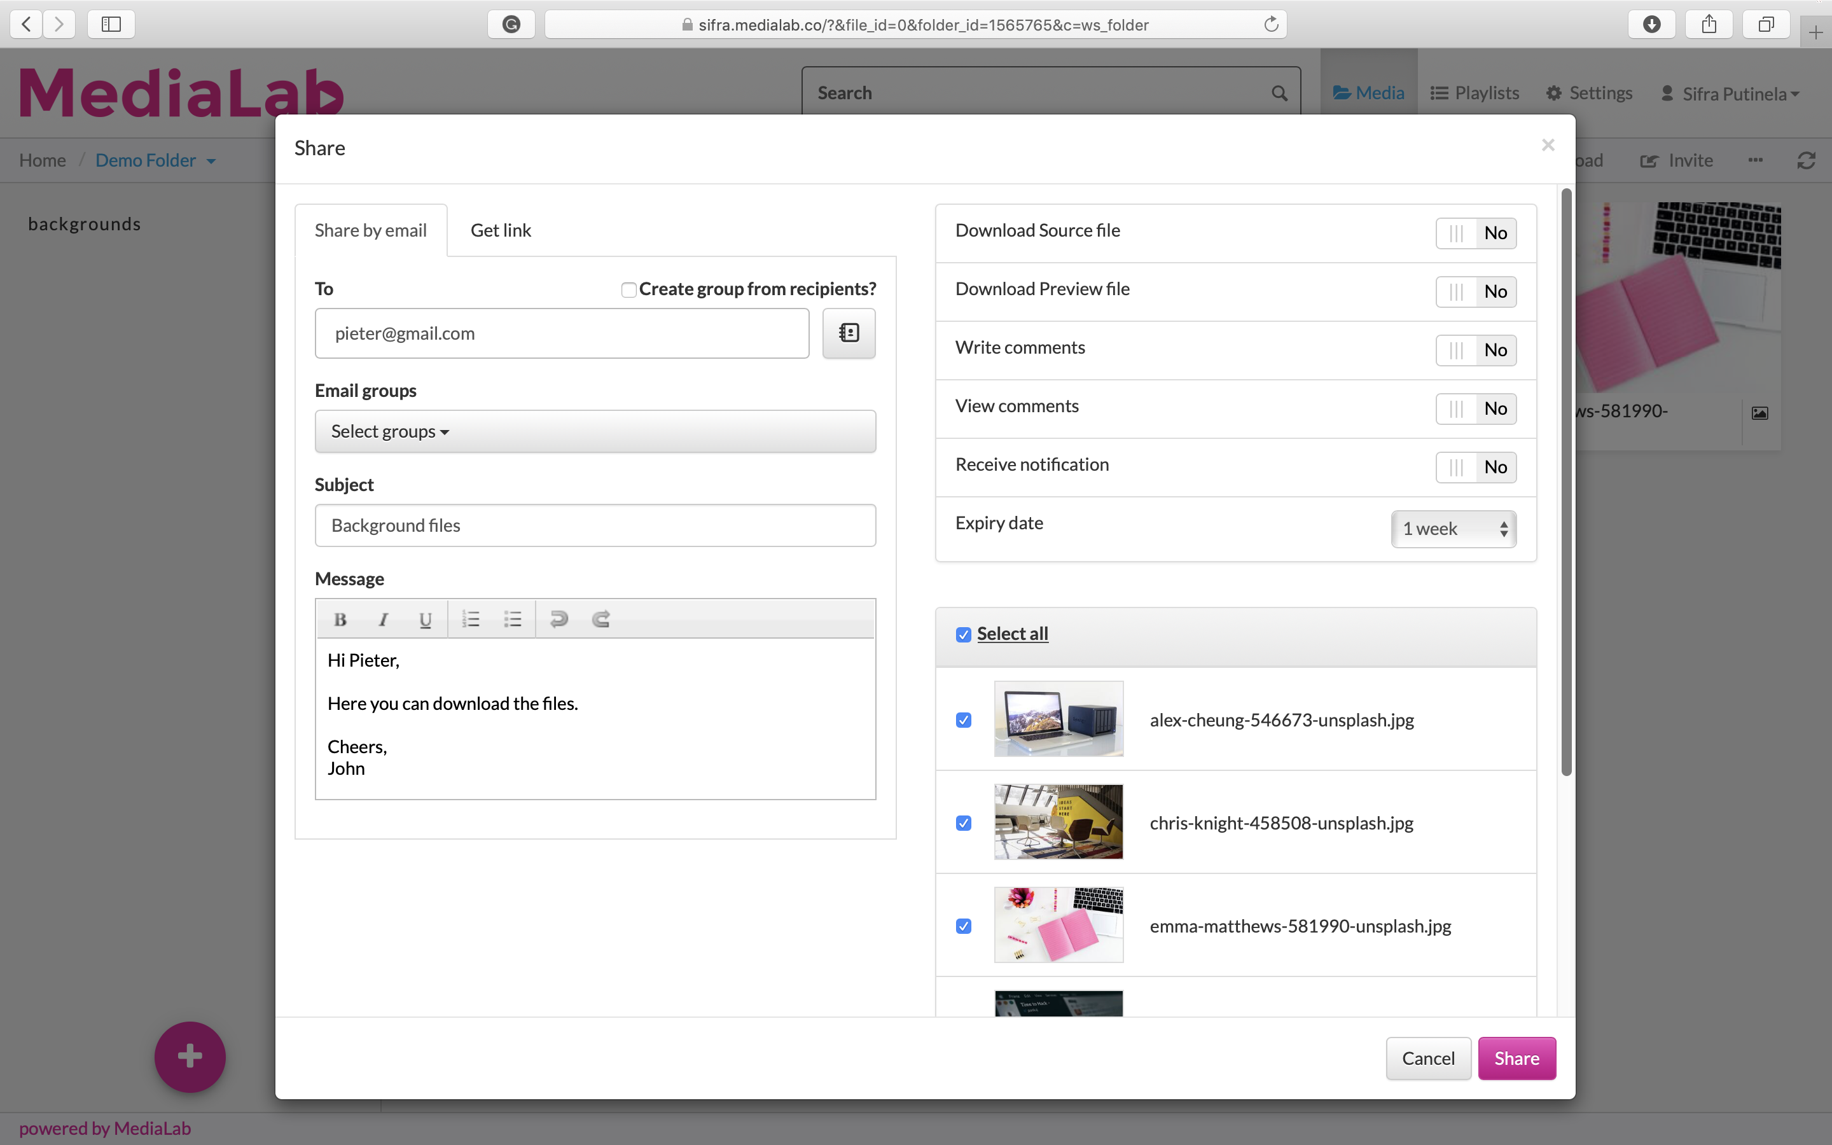The height and width of the screenshot is (1145, 1832).
Task: Click the alex-cheung laptop thumbnail
Action: [x=1059, y=719]
